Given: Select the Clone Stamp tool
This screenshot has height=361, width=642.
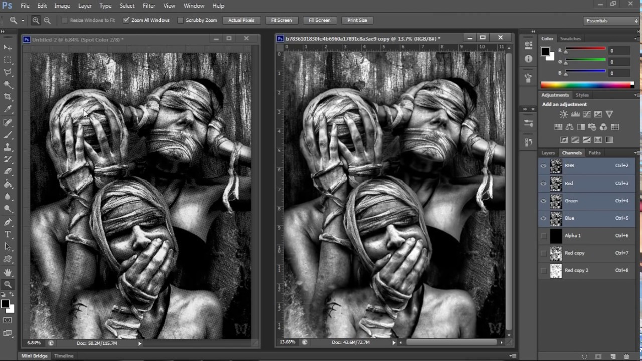Looking at the screenshot, I should tap(8, 147).
